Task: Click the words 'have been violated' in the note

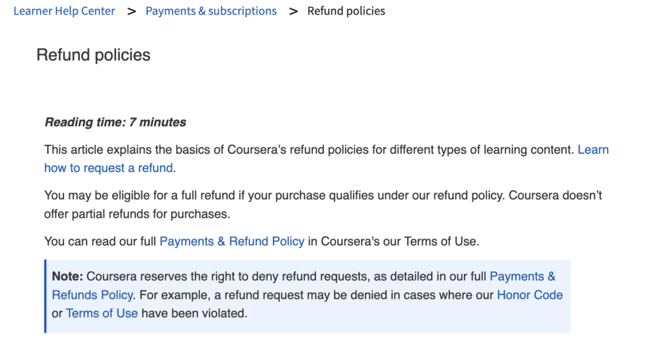Action: click(x=194, y=313)
